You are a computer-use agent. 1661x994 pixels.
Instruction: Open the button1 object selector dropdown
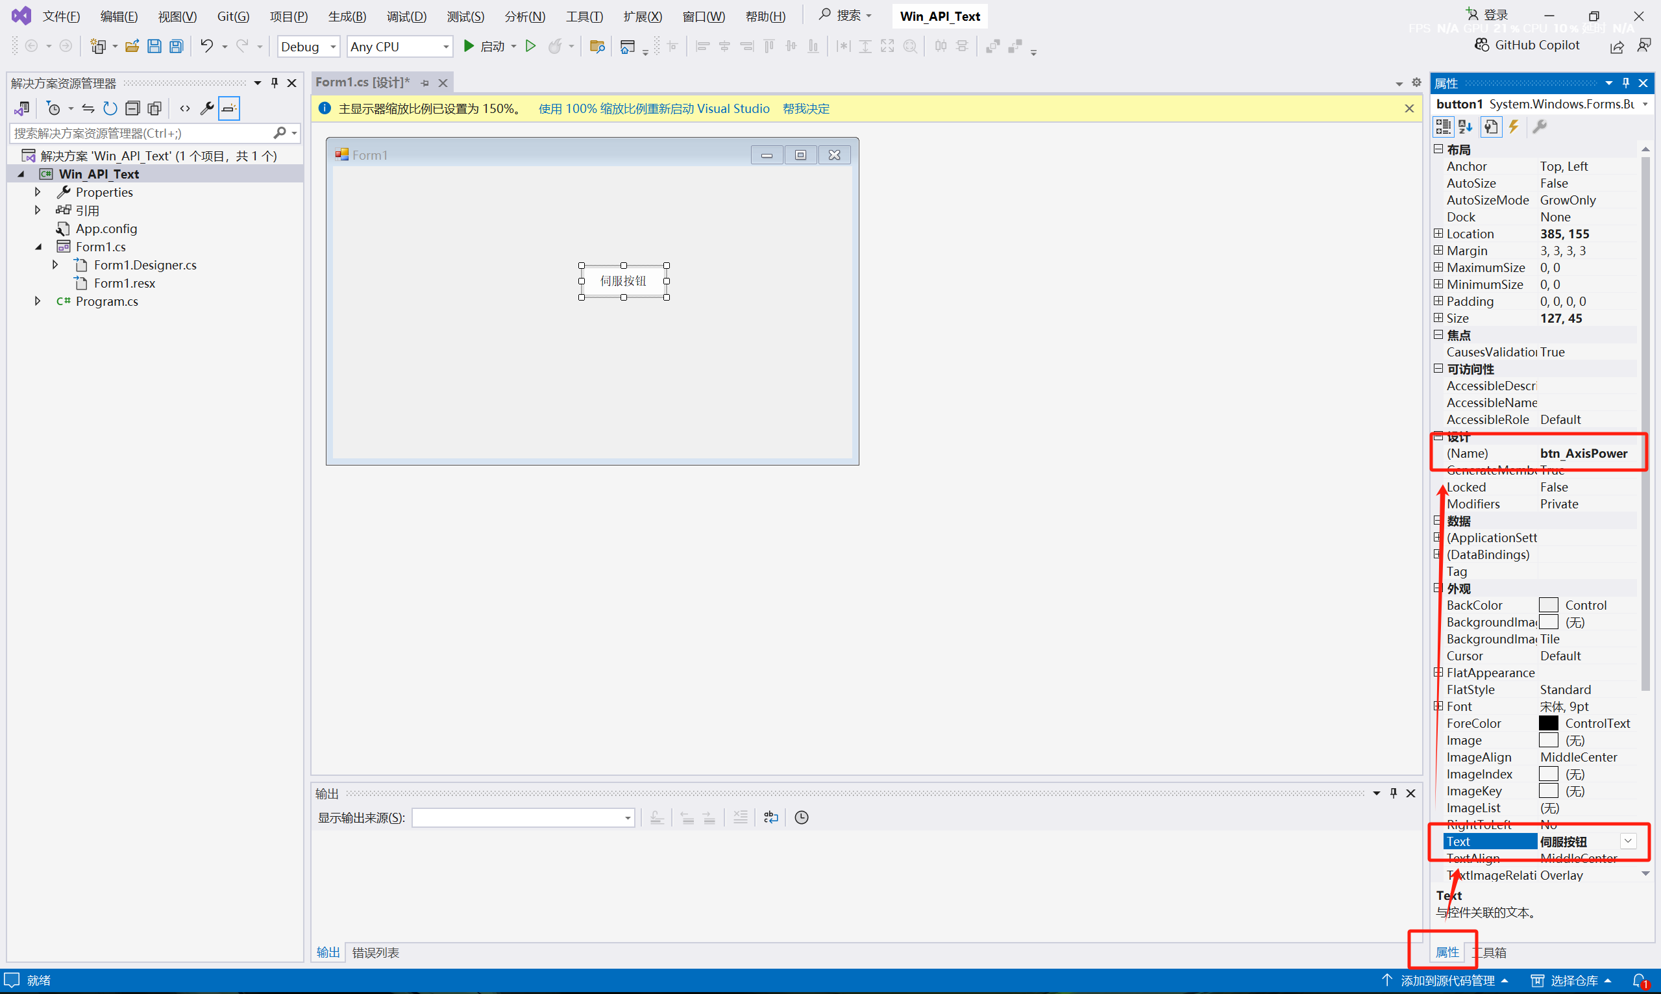(x=1645, y=104)
